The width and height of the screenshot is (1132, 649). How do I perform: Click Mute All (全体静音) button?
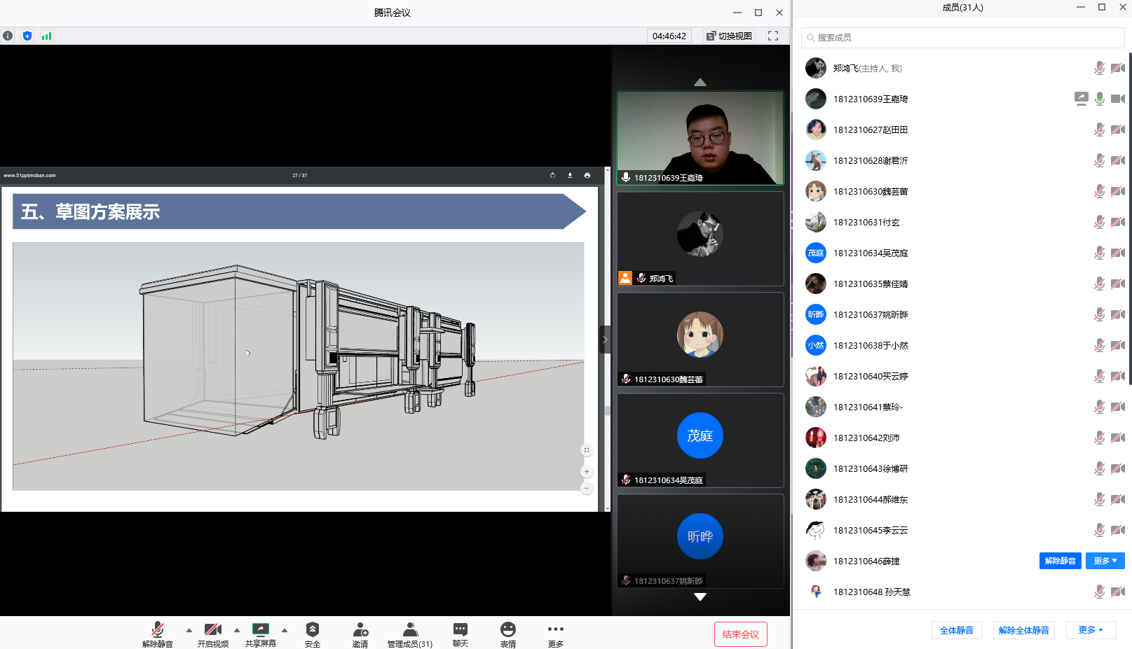coord(956,630)
